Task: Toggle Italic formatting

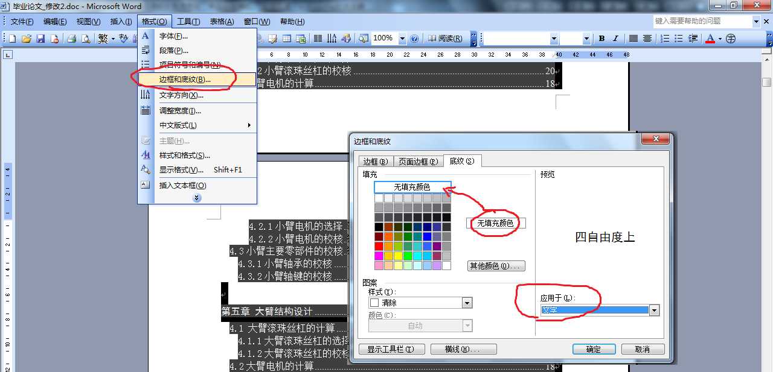Action: 615,39
